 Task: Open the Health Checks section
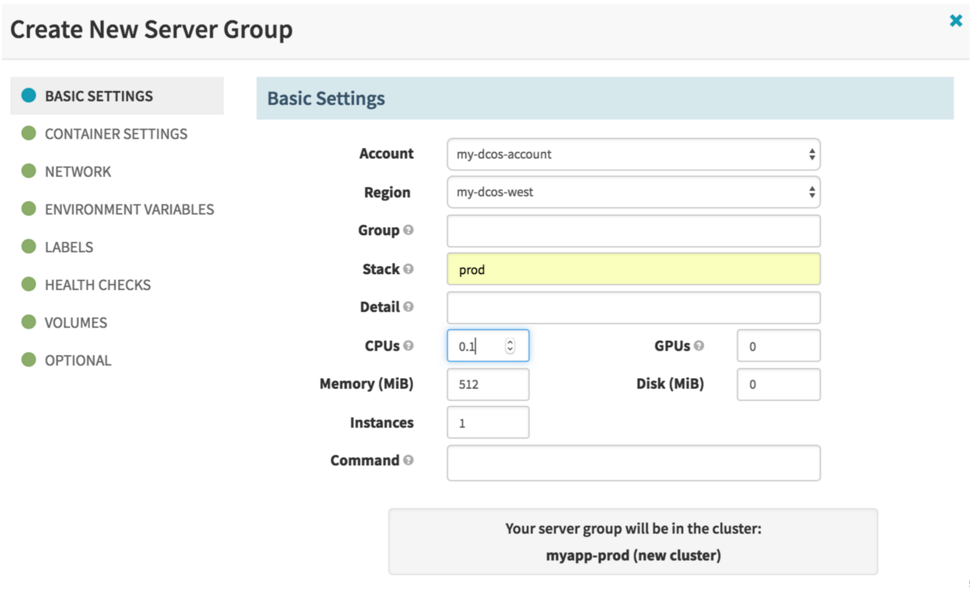tap(98, 285)
